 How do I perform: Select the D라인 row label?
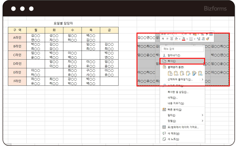17,64
